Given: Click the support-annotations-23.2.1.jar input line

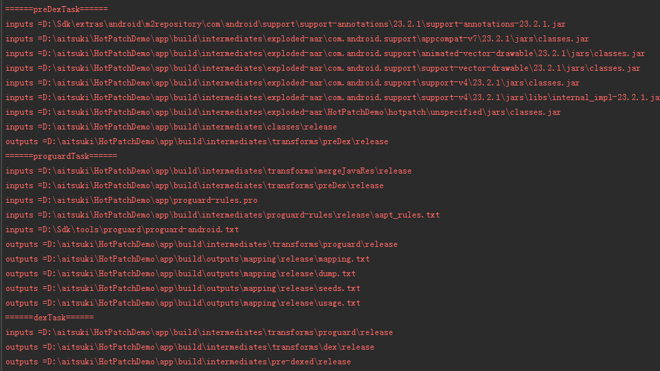Looking at the screenshot, I should [286, 24].
